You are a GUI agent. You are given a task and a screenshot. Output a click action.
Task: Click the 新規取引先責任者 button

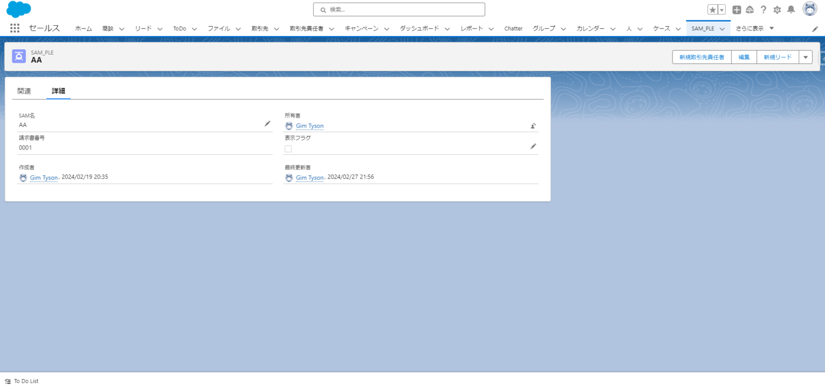[x=701, y=57]
